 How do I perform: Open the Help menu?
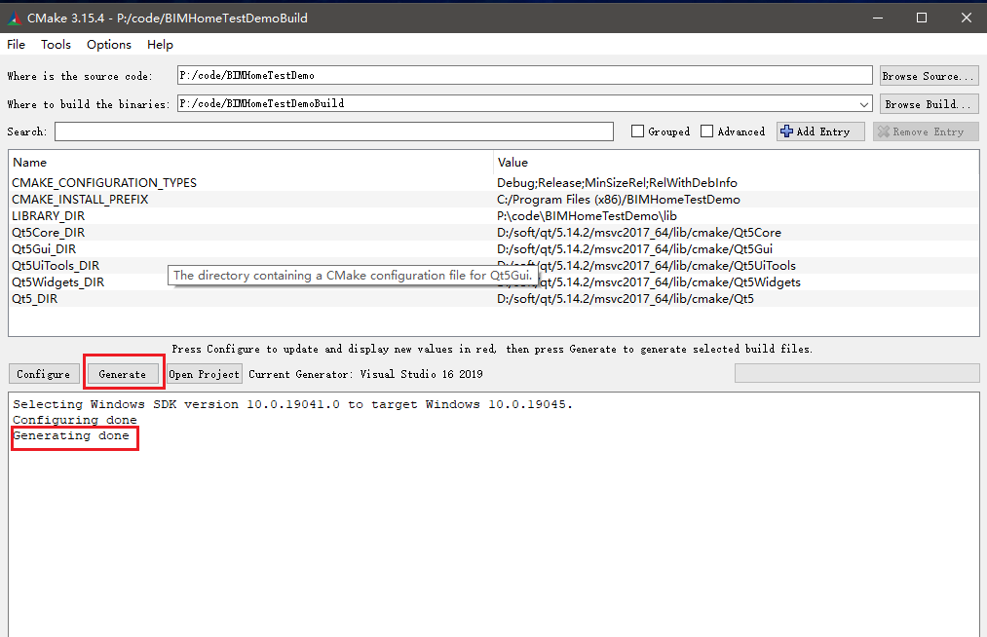pyautogui.click(x=160, y=45)
